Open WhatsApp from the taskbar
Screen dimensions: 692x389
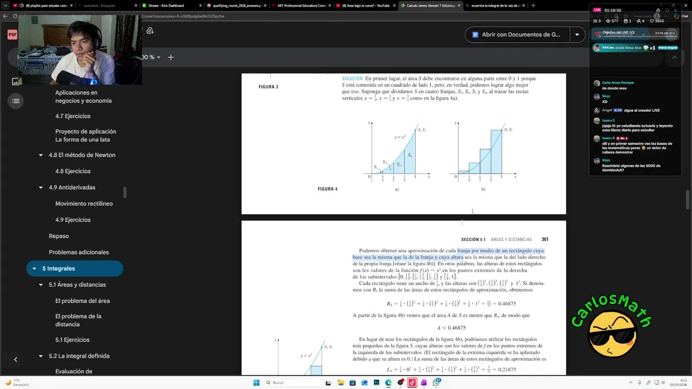pyautogui.click(x=436, y=382)
